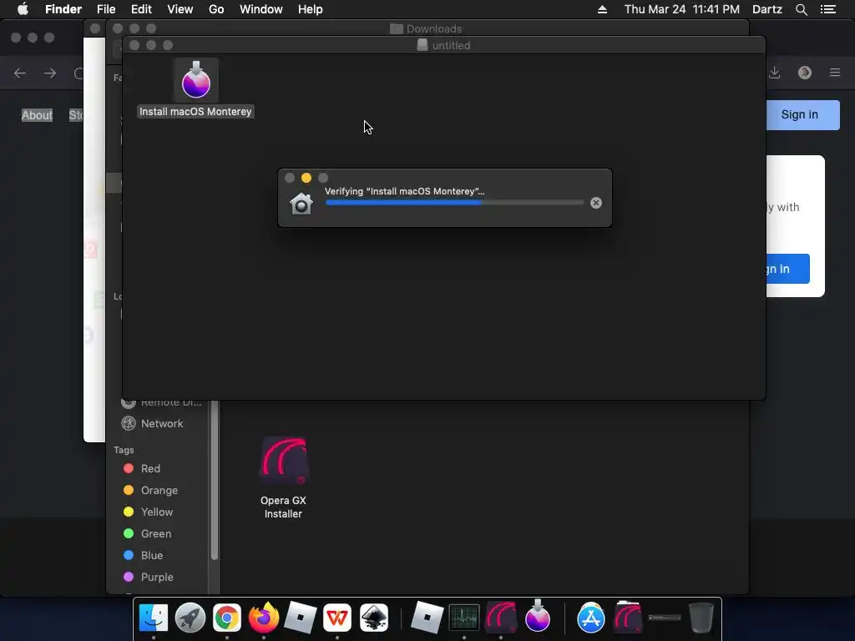Click the Gatekeeper house icon in verify dialog
The width and height of the screenshot is (855, 641).
point(301,204)
